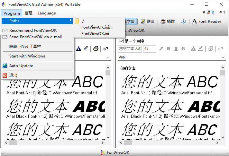Image resolution: width=229 pixels, height=156 pixels.
Task: Open the Font Reader tool
Action: pos(206,22)
